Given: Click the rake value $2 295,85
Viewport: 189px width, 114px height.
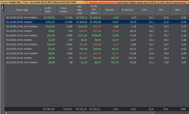Looking at the screenshot, I should click(x=49, y=17).
